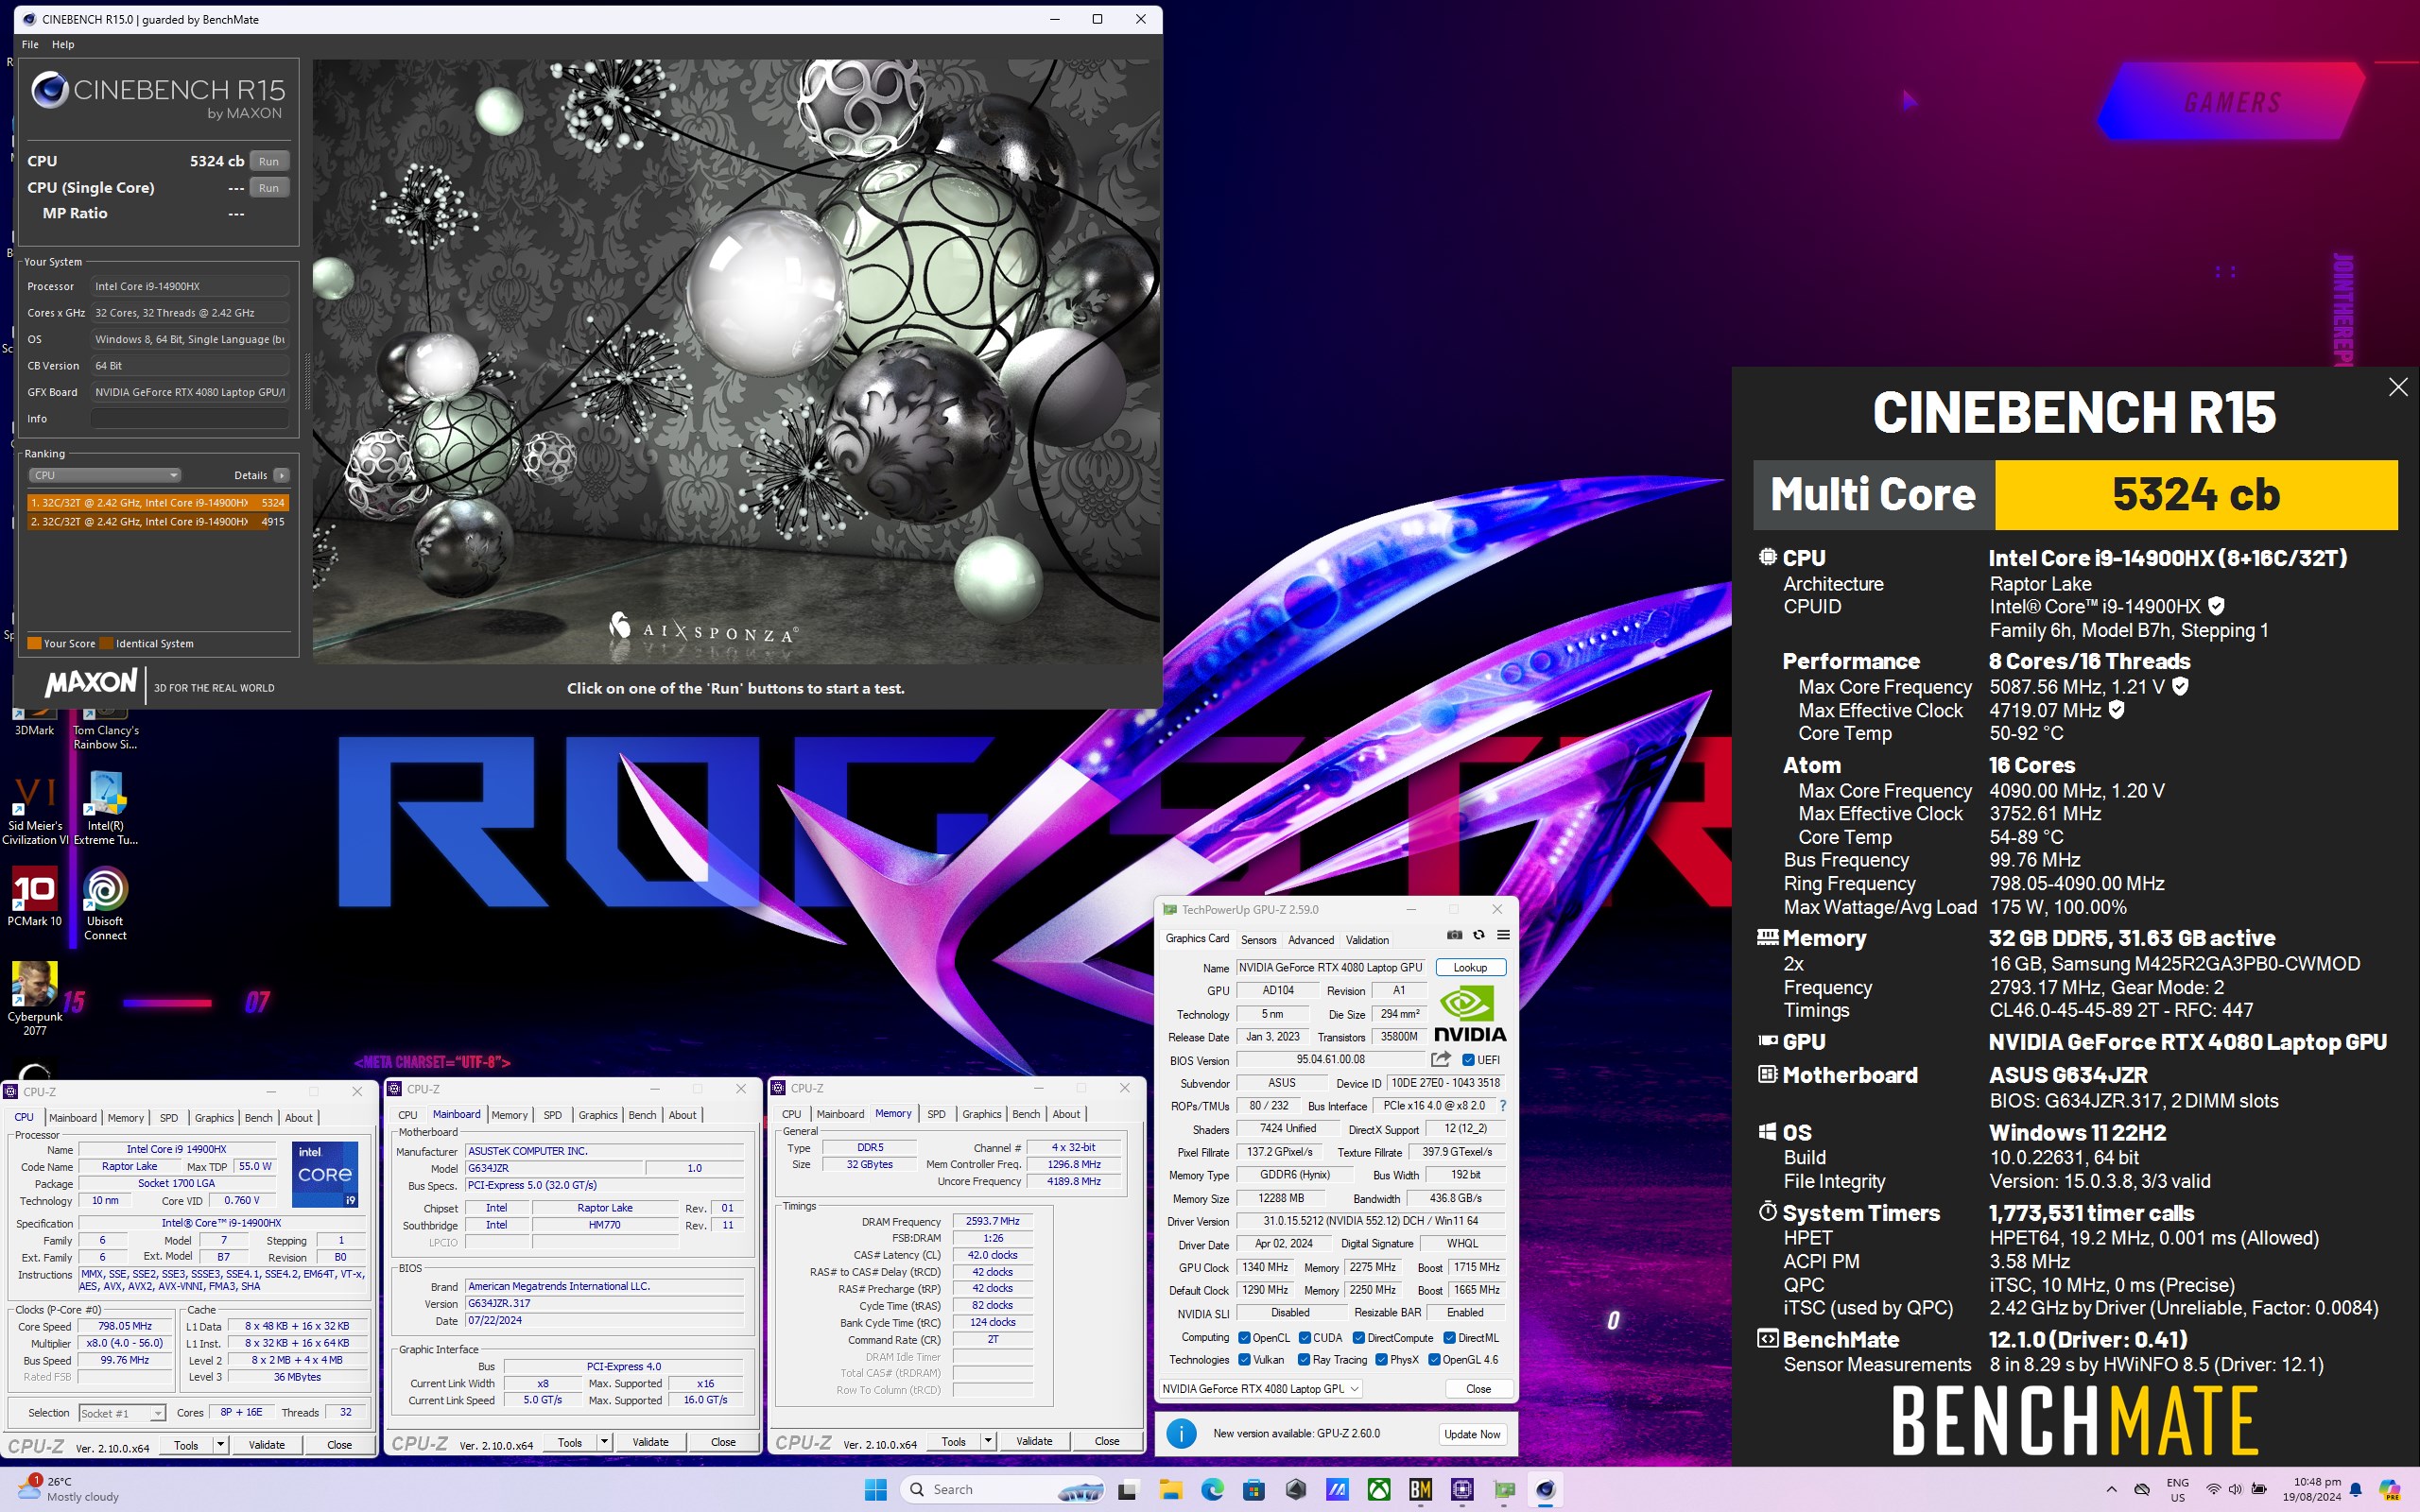Select the Intel Extreme Tuning desktop icon
This screenshot has width=2420, height=1512.
[106, 808]
